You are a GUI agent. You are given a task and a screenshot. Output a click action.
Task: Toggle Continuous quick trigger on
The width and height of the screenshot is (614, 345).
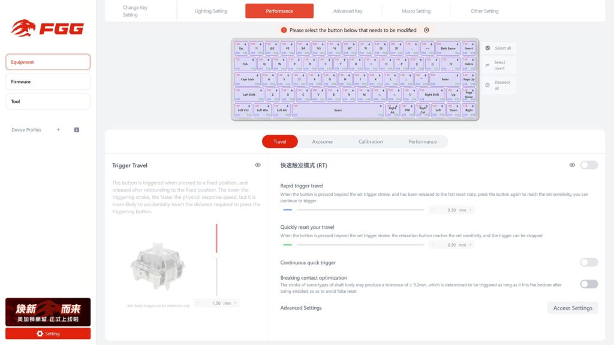589,262
